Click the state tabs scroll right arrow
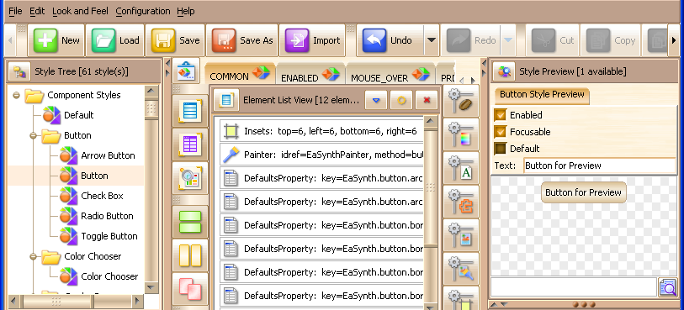This screenshot has height=310, width=684. click(473, 80)
